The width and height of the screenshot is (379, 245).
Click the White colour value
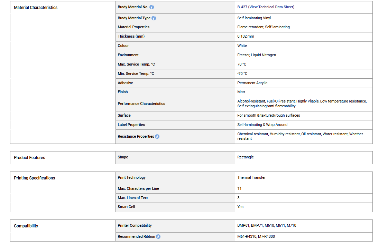pos(242,46)
